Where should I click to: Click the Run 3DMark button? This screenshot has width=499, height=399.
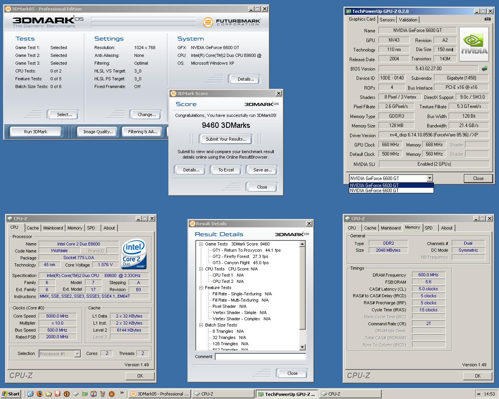click(x=35, y=132)
